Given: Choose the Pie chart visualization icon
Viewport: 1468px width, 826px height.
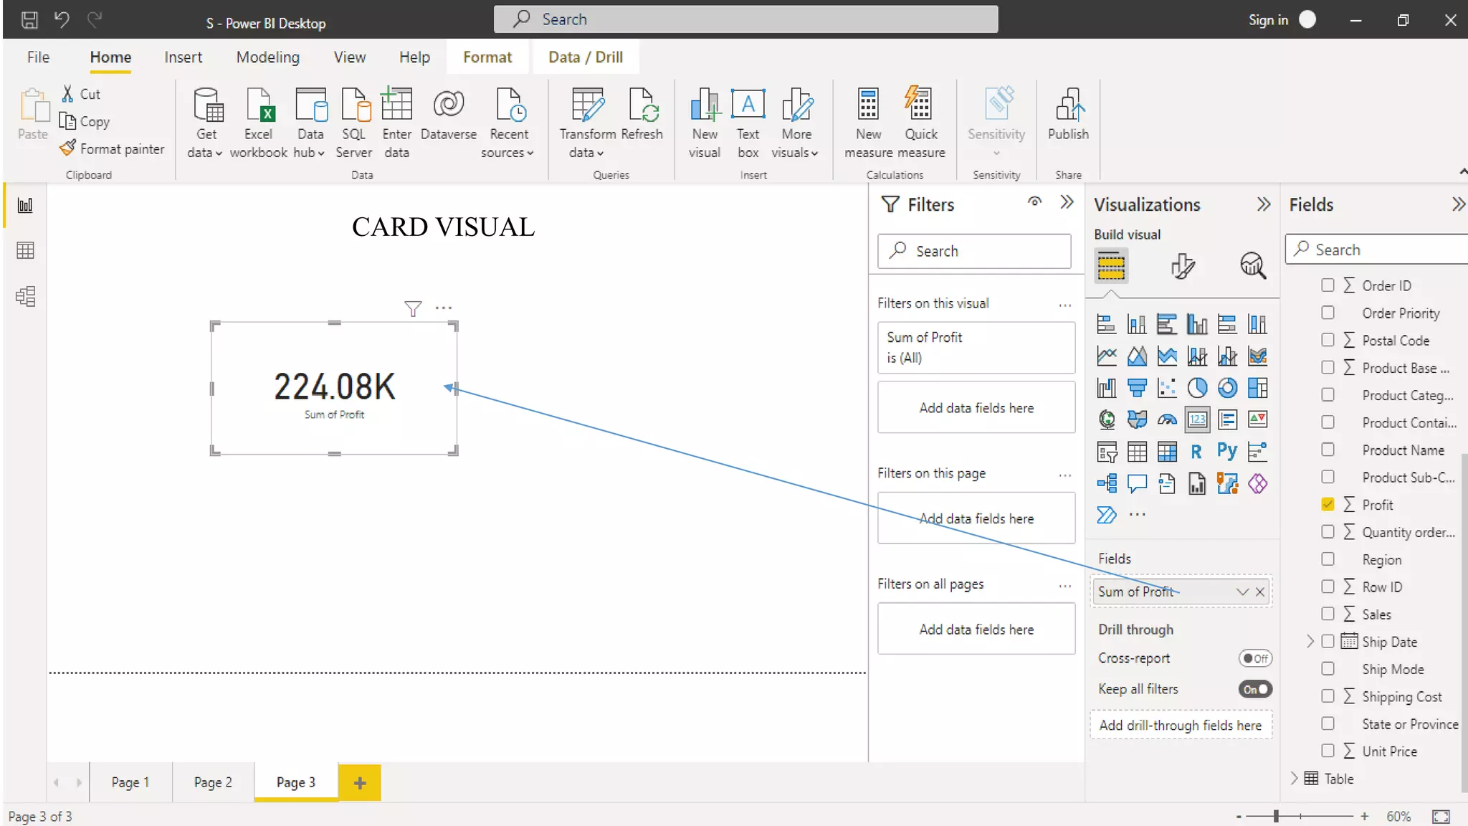Looking at the screenshot, I should pyautogui.click(x=1197, y=388).
